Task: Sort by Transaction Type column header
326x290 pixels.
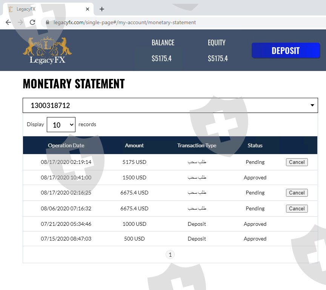Action: [x=197, y=145]
